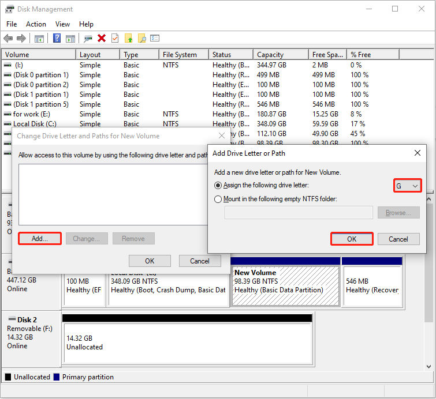436x399 pixels.
Task: Click the drive icon beside Local Disk (C:)
Action: coord(8,124)
